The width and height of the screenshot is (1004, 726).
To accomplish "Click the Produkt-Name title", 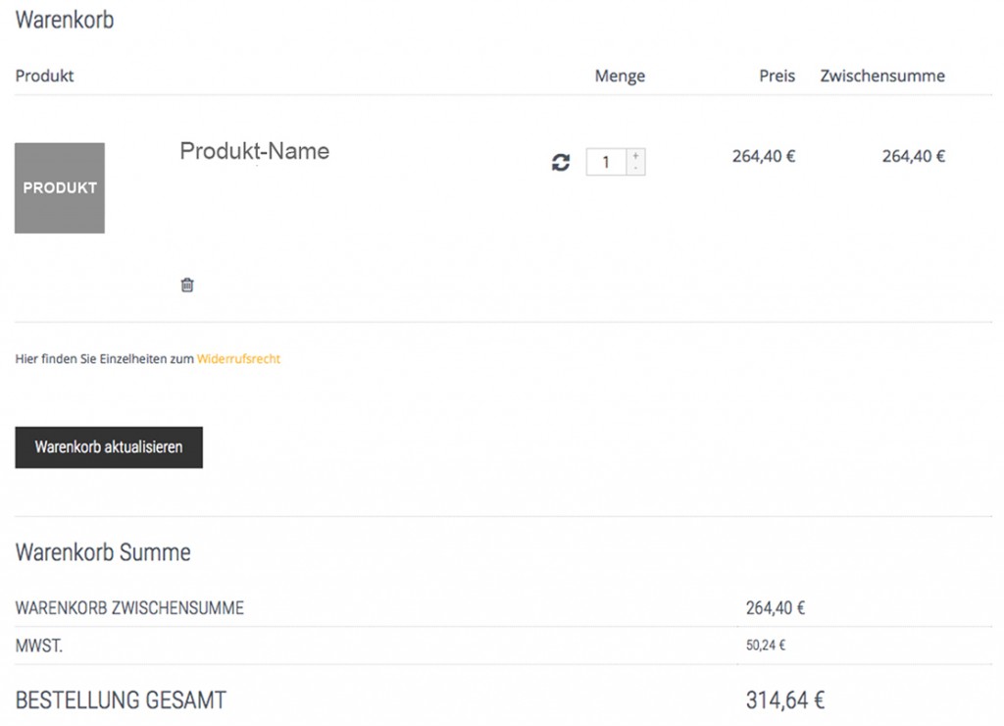I will click(254, 151).
